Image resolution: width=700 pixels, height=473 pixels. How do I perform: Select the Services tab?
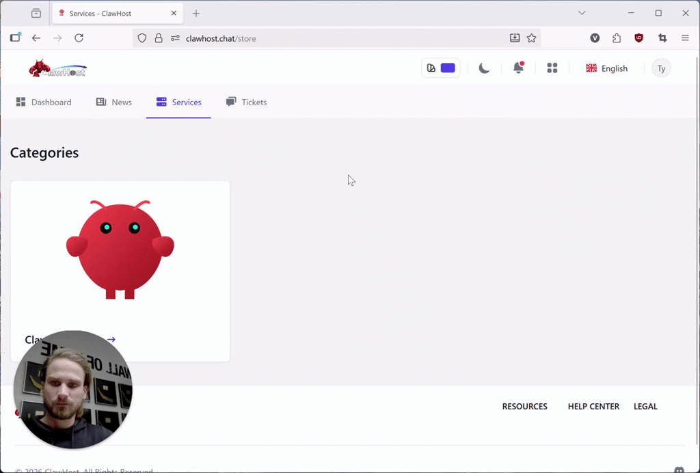pyautogui.click(x=178, y=103)
